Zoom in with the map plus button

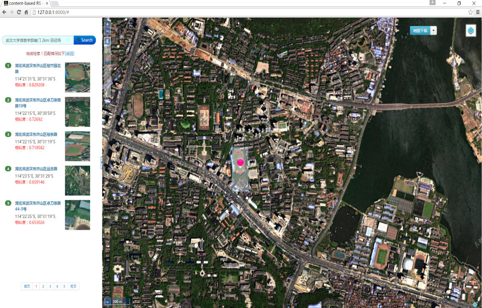pos(108,24)
